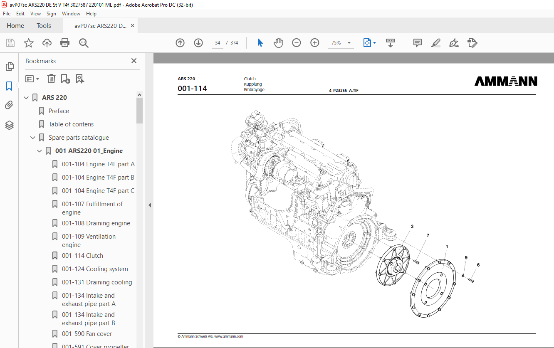Open 001-134 Intake and exhaust pipe part B
Screen dimensions: 554x348
pyautogui.click(x=89, y=319)
